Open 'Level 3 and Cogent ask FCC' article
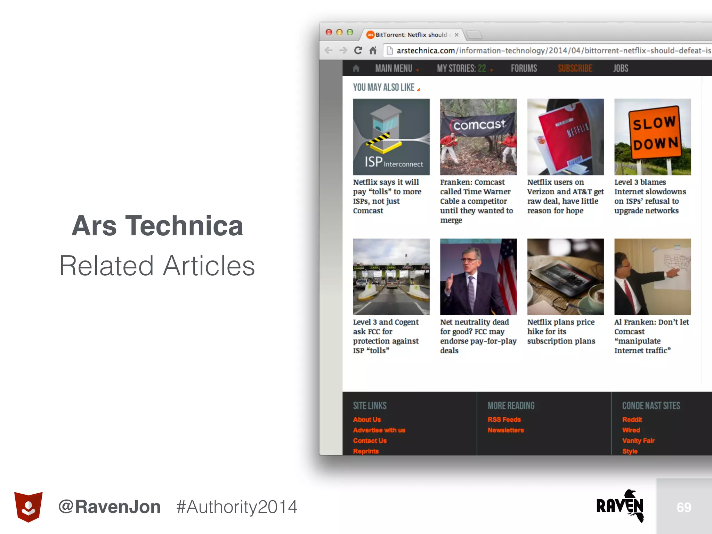Screen dimensions: 712x534 [386, 336]
